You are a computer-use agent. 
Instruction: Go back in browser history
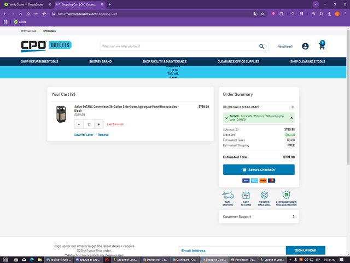tap(5, 14)
